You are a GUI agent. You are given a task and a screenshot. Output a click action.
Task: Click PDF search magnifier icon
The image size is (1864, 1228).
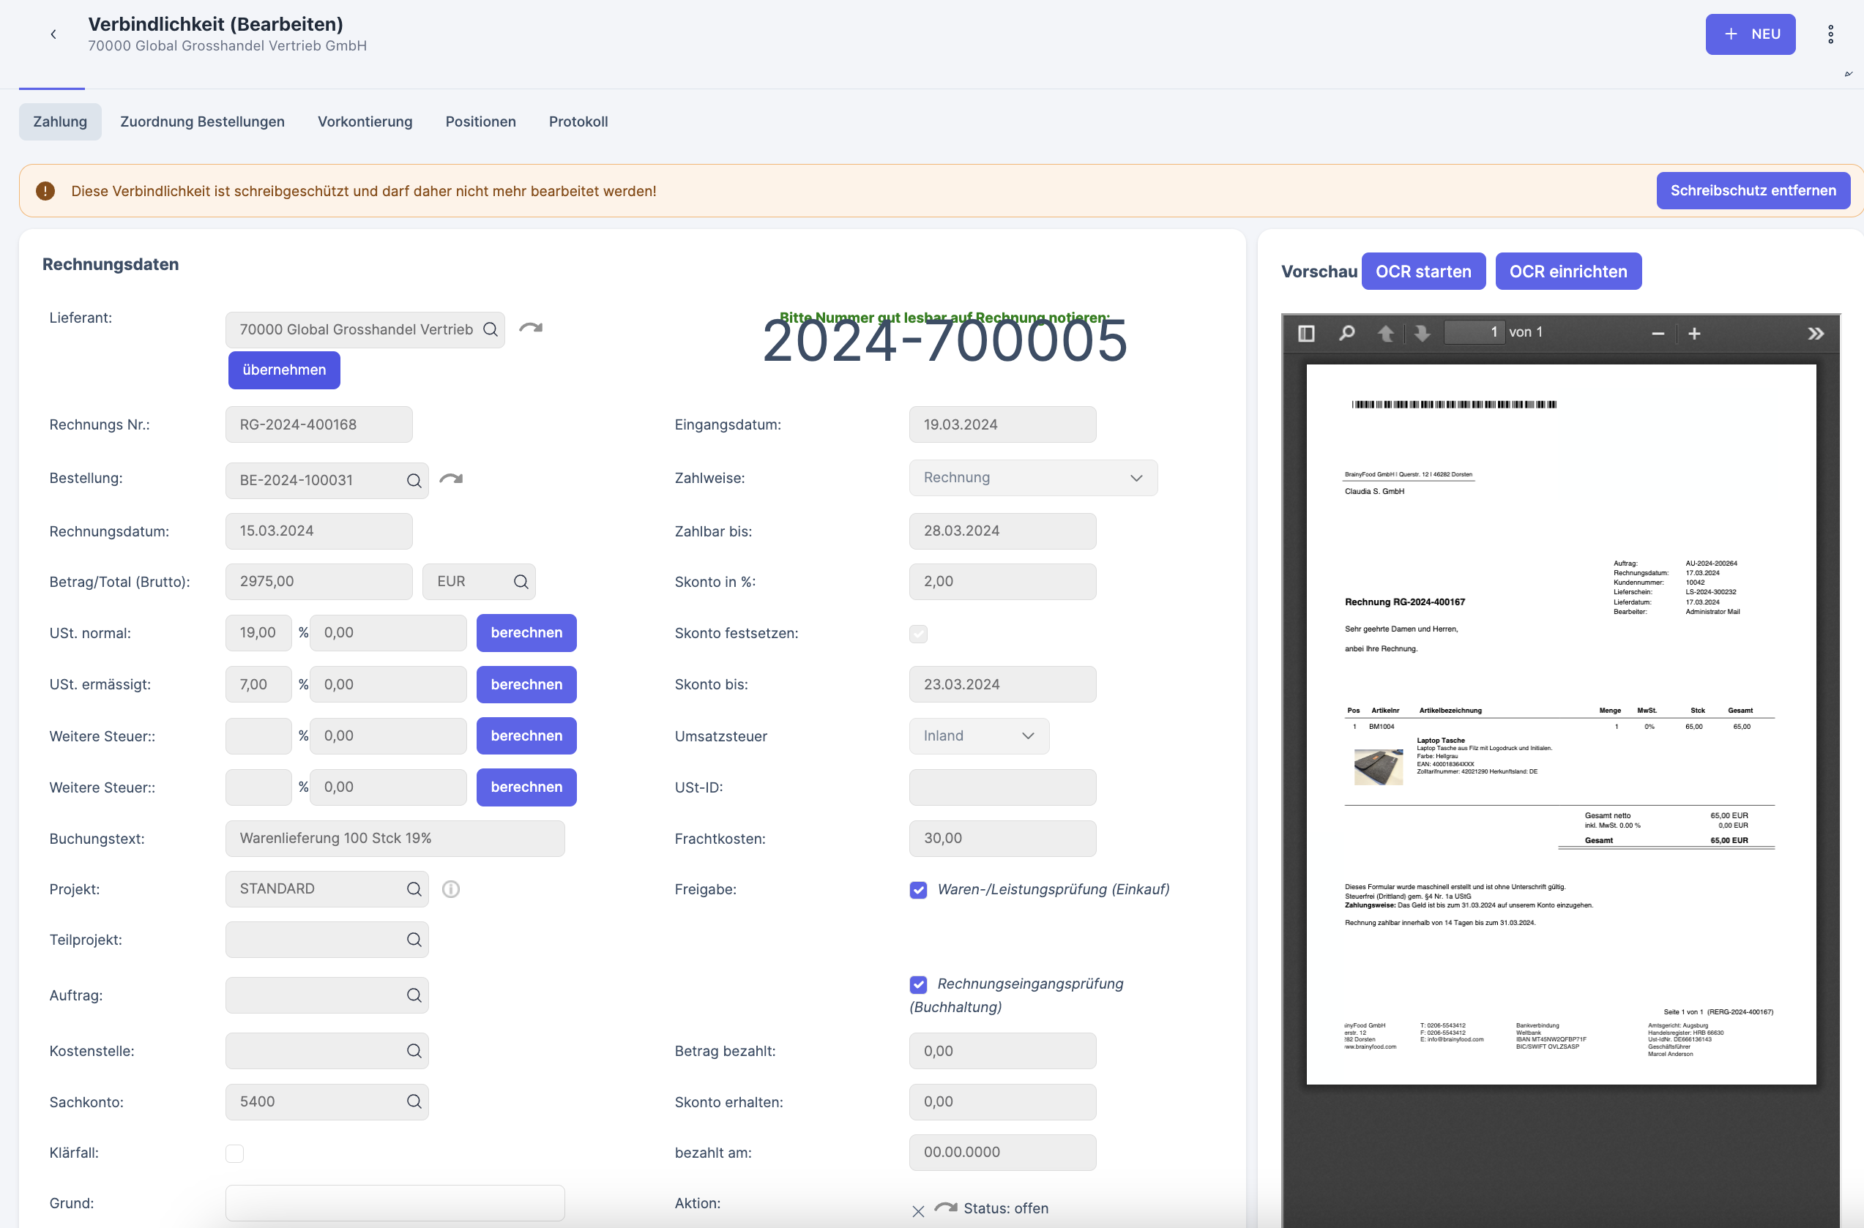click(x=1347, y=333)
